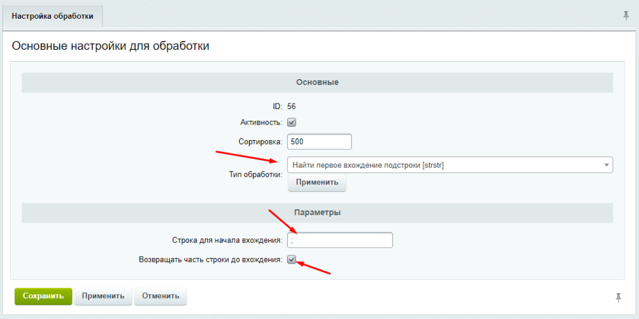Click the pin icon beside the tab bar
The width and height of the screenshot is (639, 319).
click(626, 16)
